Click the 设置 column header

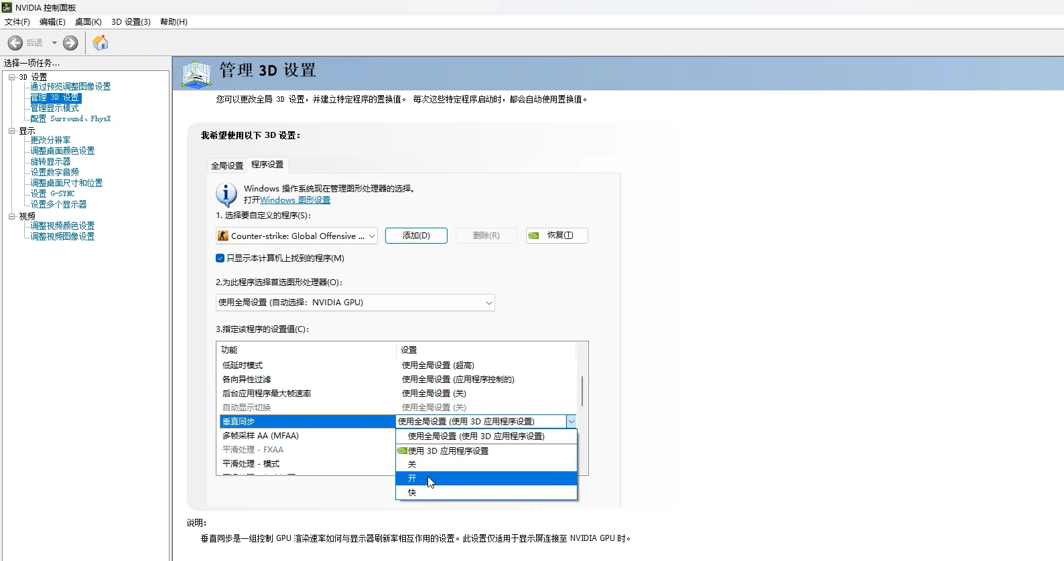(486, 350)
